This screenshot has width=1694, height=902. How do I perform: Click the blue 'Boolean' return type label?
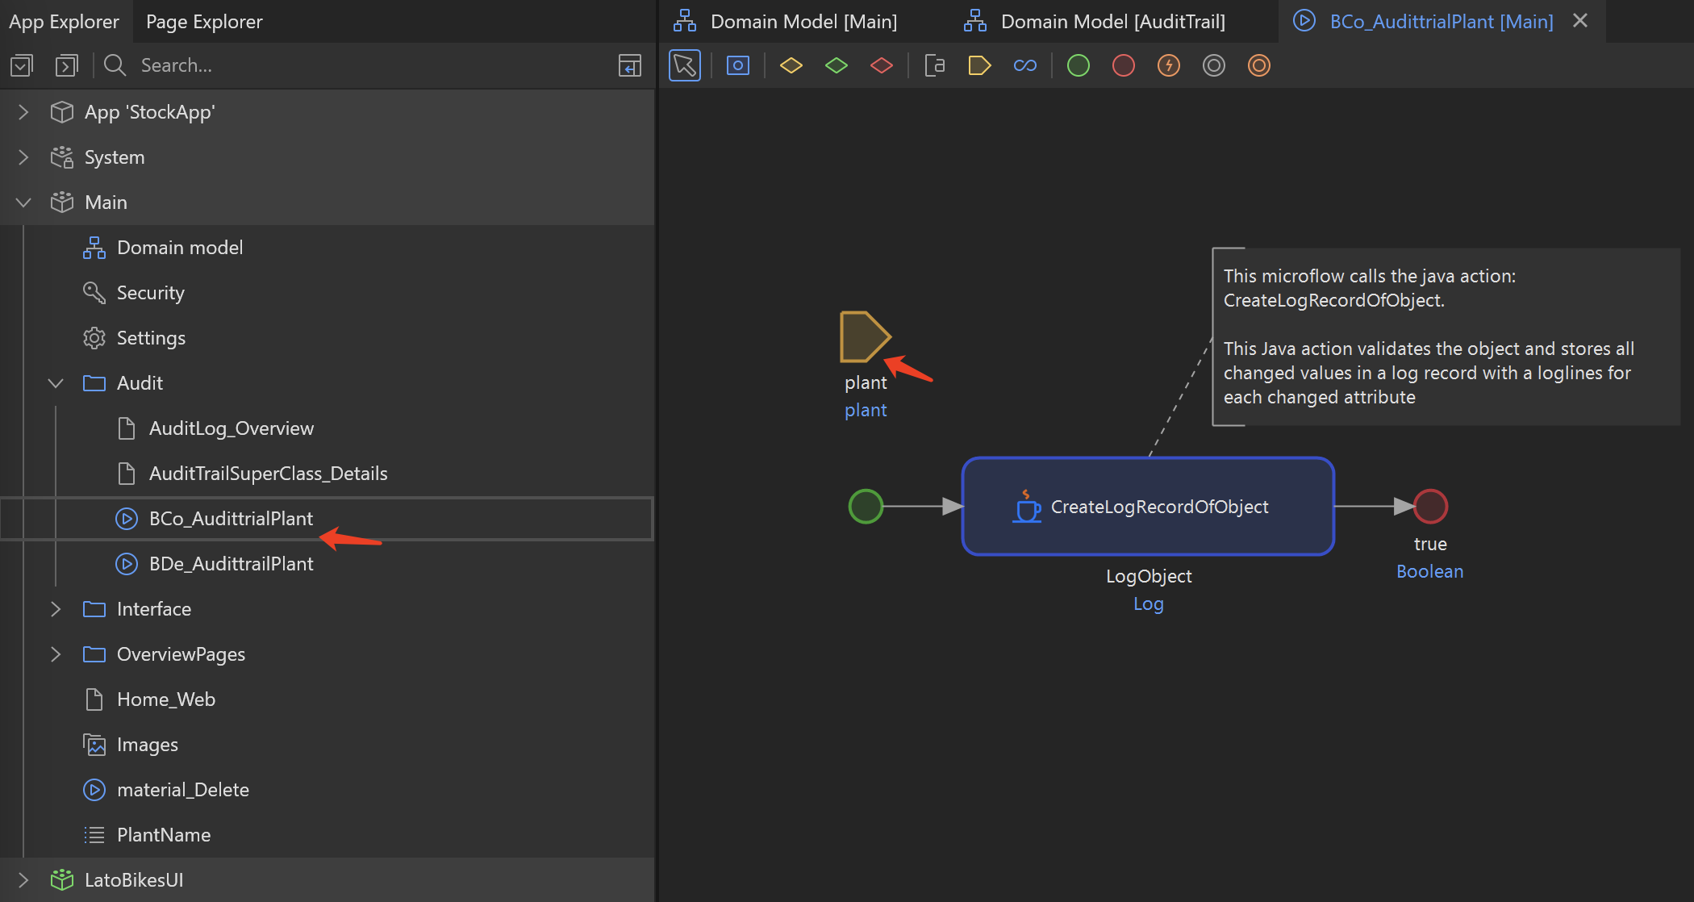pos(1430,571)
